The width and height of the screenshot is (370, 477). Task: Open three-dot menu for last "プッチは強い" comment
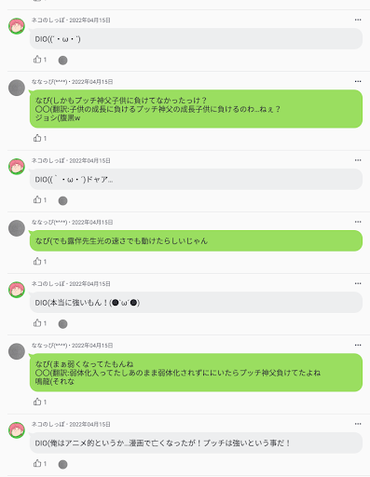click(x=358, y=424)
